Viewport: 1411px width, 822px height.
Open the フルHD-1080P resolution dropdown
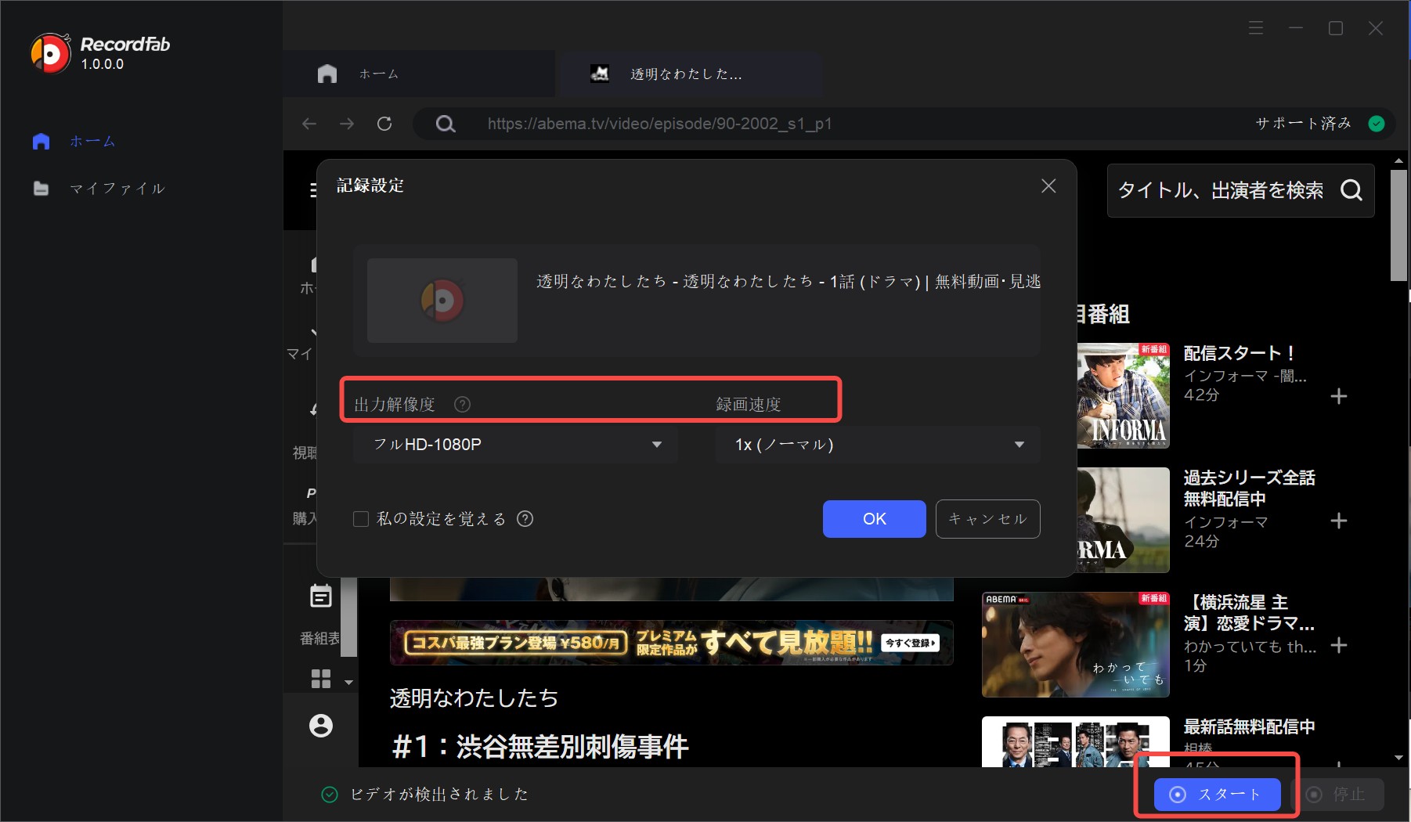point(515,445)
